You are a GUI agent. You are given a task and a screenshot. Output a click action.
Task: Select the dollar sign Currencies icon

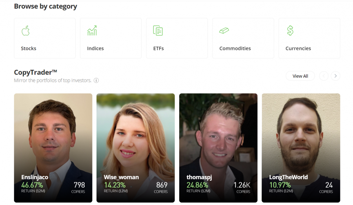coord(290,31)
